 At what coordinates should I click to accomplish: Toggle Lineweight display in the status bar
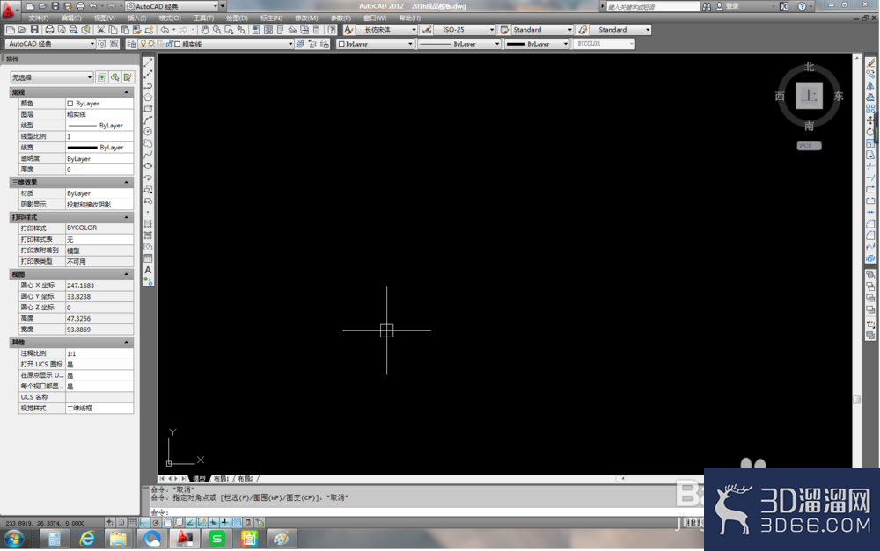(225, 522)
